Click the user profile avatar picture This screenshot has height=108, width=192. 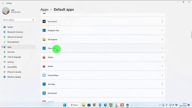(x=6, y=11)
